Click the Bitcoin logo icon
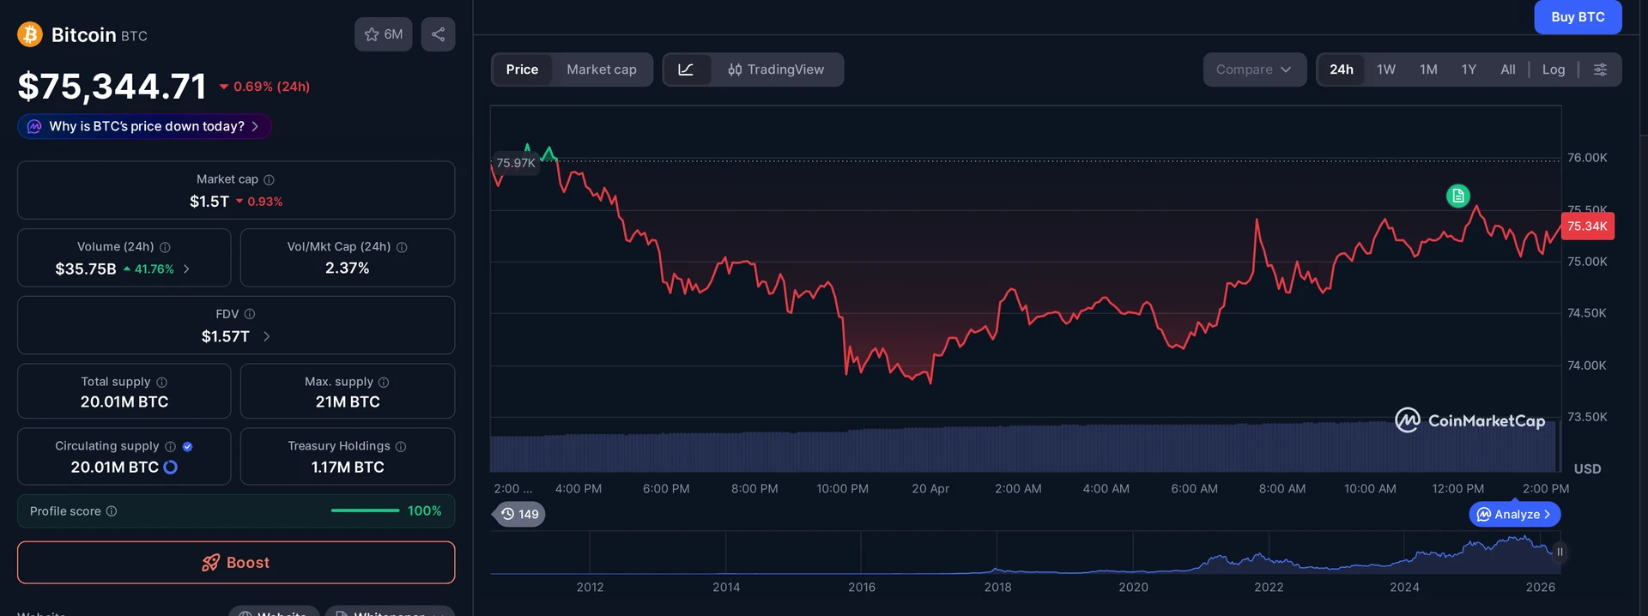 click(x=30, y=34)
